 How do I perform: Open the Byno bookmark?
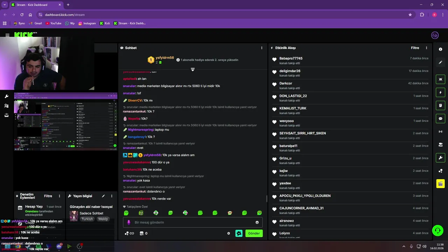point(19,23)
